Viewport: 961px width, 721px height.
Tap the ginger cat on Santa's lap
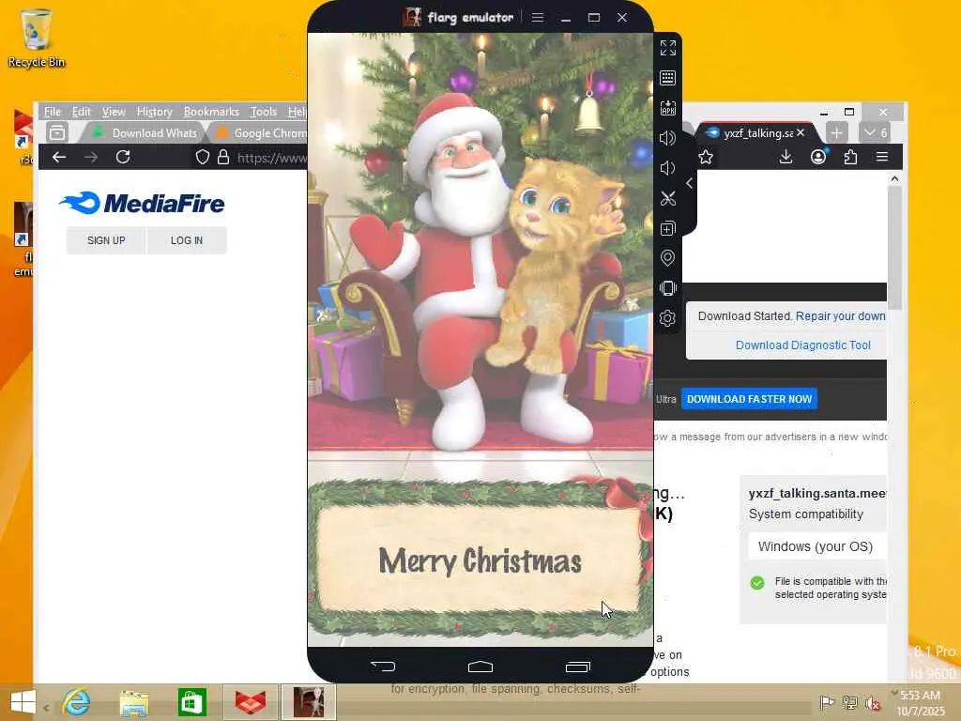click(552, 264)
